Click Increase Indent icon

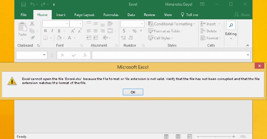[95, 38]
